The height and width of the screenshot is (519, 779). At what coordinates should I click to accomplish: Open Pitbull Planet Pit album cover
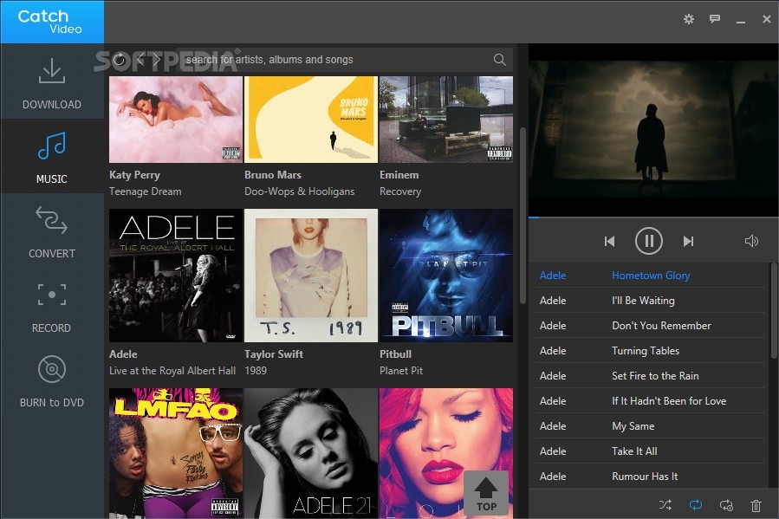(x=446, y=276)
